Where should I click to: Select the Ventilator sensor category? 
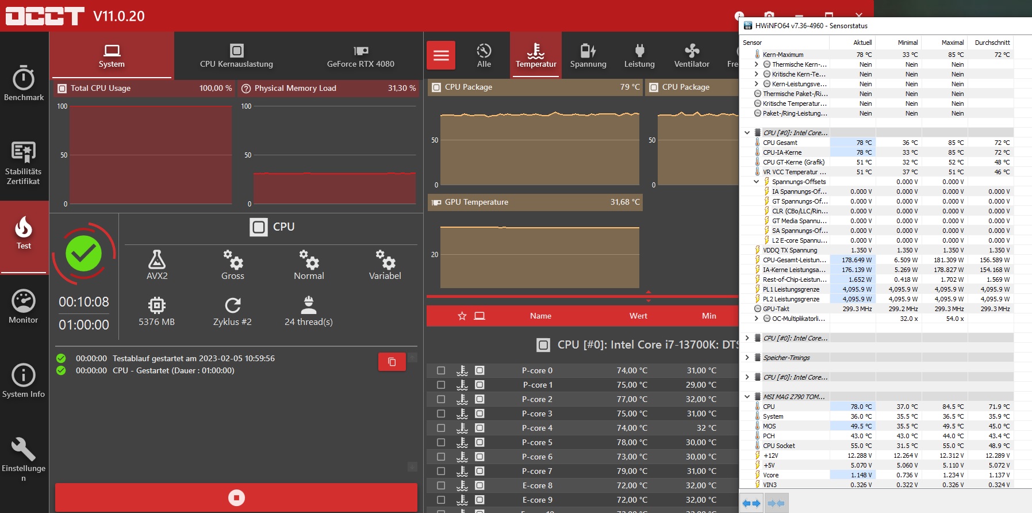(x=692, y=55)
